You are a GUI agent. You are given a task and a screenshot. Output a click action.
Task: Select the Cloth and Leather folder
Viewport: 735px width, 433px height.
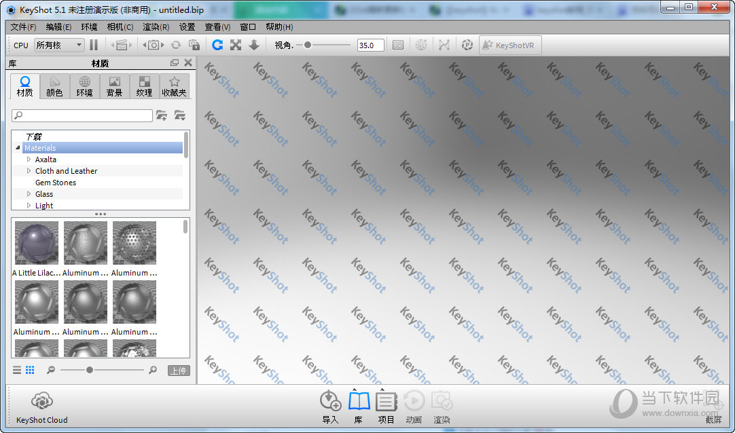(66, 171)
